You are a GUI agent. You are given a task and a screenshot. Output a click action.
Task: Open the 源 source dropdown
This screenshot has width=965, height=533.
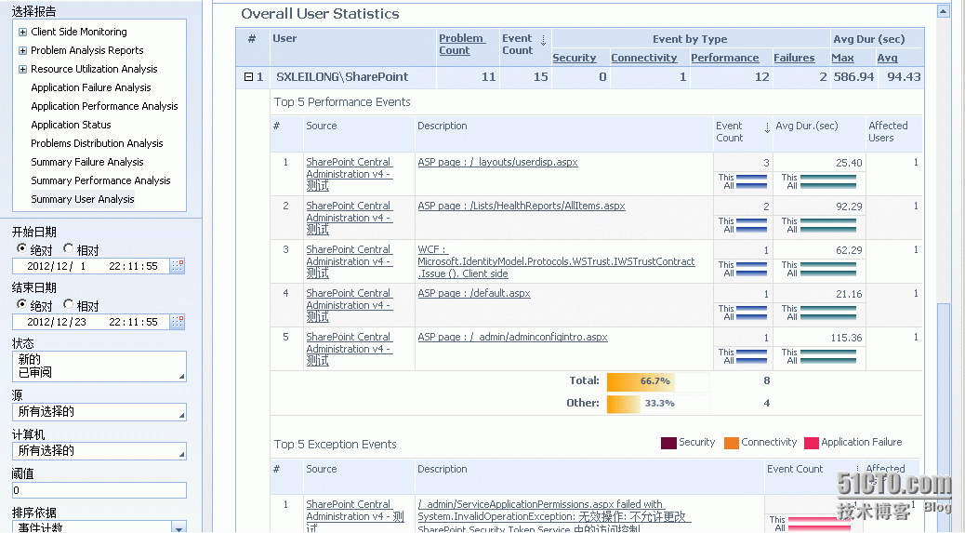pos(181,416)
